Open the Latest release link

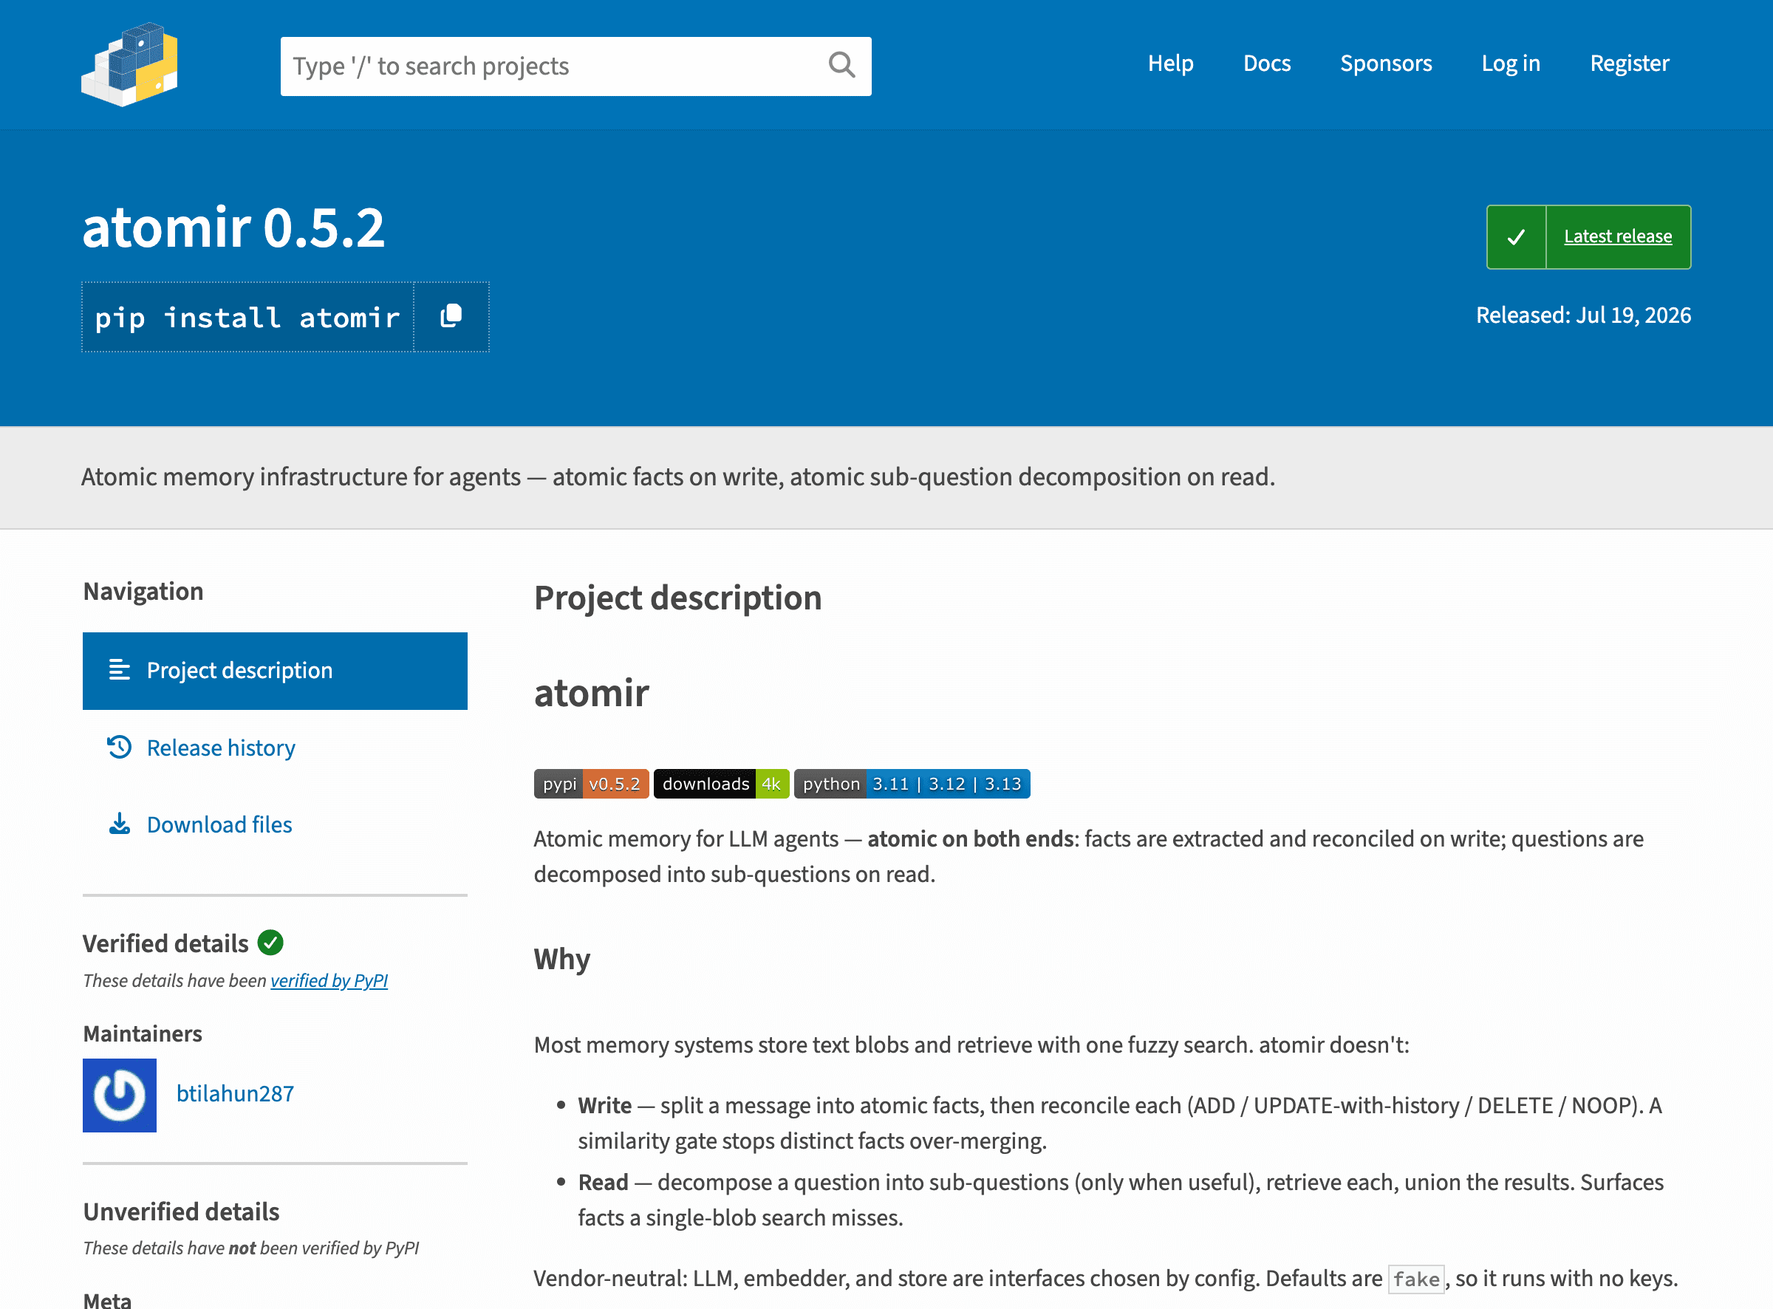click(1618, 236)
